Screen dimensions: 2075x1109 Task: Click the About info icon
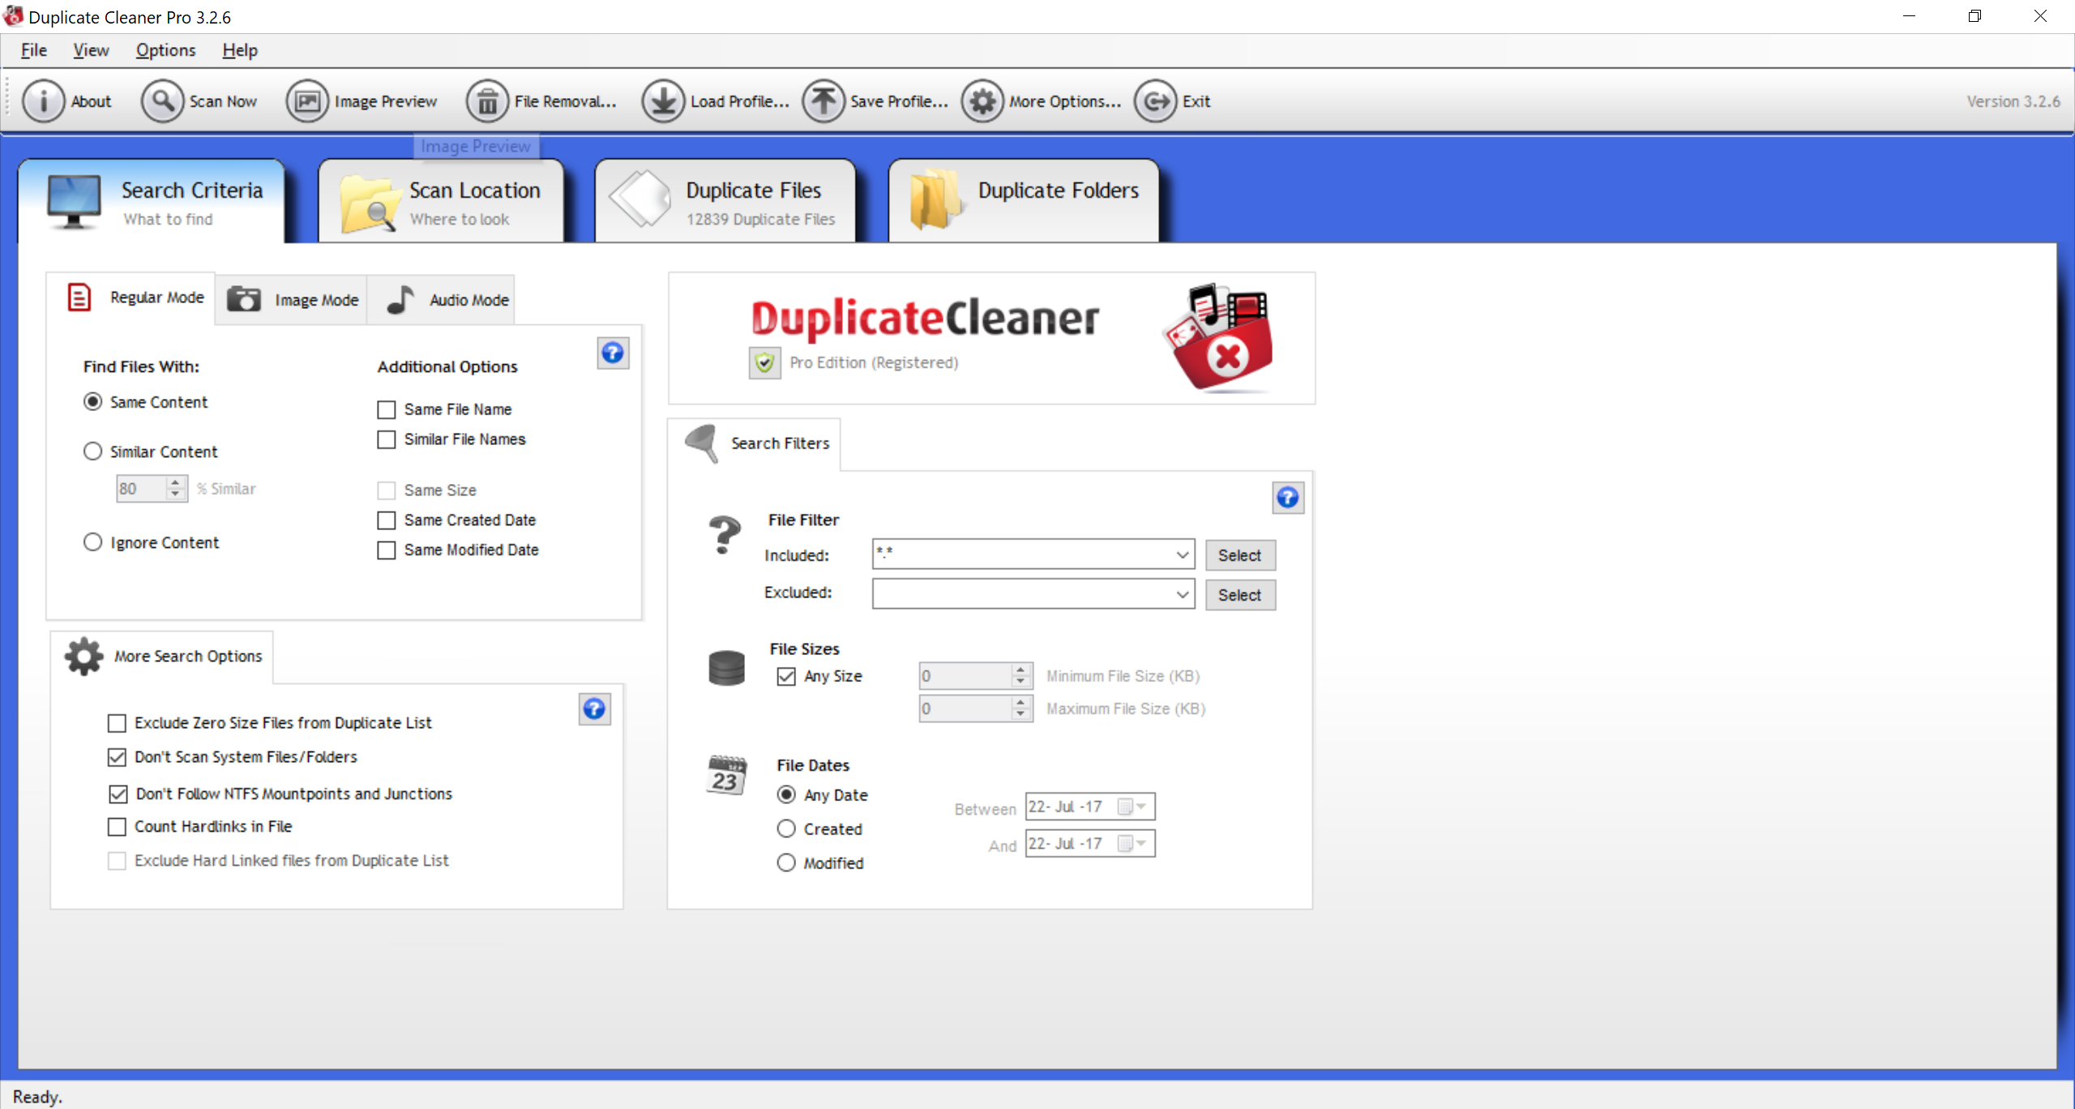[43, 101]
